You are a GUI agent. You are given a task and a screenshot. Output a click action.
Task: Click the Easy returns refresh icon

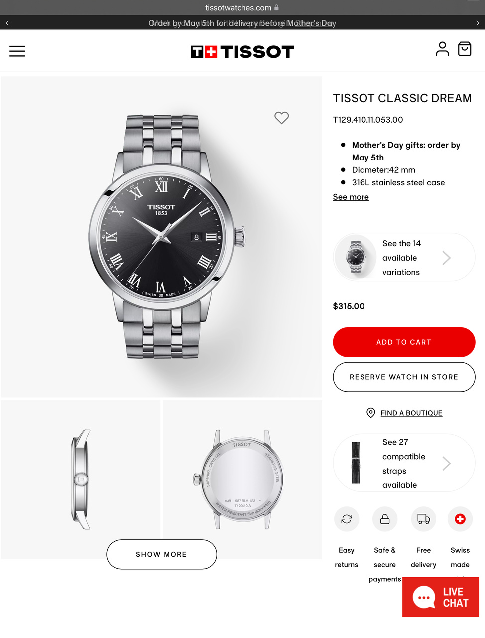(347, 519)
